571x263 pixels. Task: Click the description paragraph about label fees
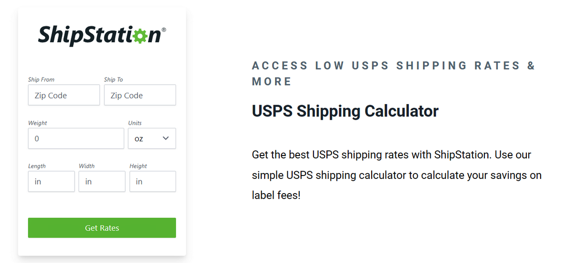pyautogui.click(x=397, y=175)
